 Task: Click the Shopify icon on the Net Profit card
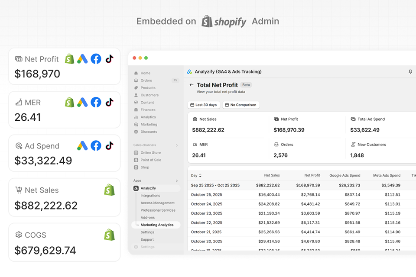point(69,59)
